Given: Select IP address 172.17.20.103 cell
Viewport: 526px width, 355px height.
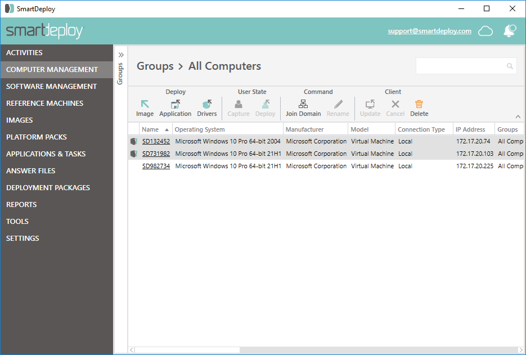Looking at the screenshot, I should pos(475,154).
